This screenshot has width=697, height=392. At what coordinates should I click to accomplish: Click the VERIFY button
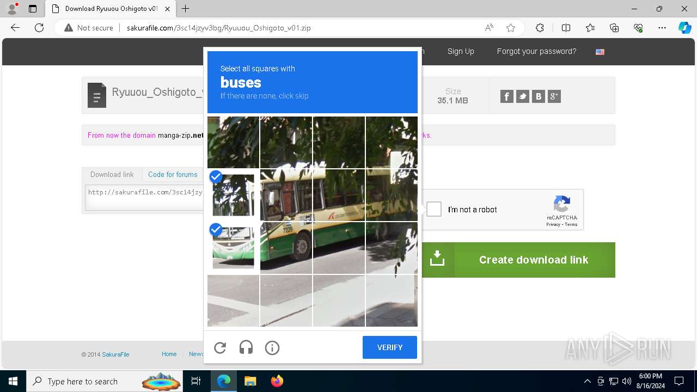click(x=390, y=347)
